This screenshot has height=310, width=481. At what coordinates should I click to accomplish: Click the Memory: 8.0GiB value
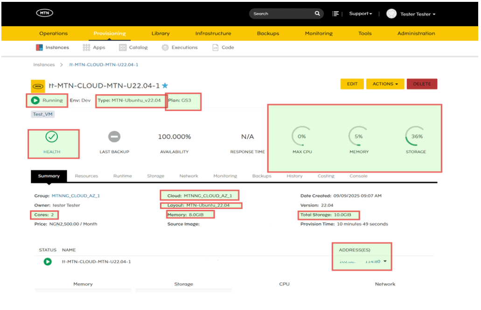(x=196, y=215)
